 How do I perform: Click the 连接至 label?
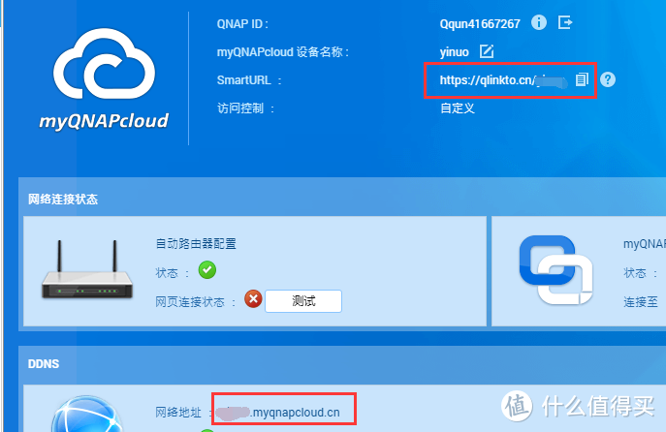641,301
